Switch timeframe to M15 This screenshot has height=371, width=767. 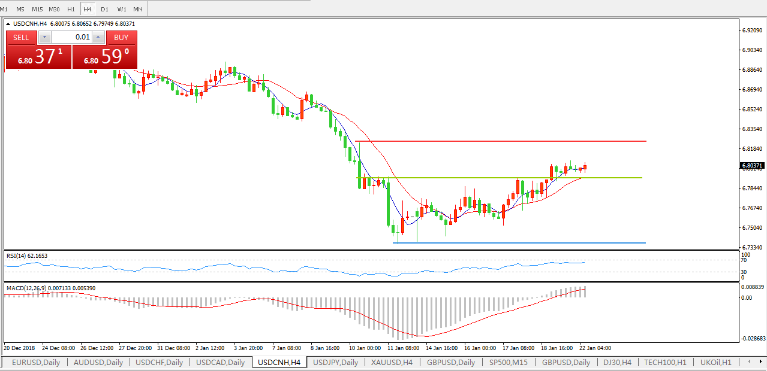(x=37, y=10)
